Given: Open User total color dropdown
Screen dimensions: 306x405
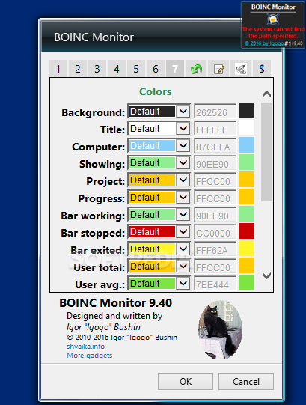Looking at the screenshot, I should [159, 267].
